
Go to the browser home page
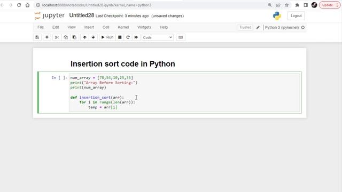(x=27, y=5)
